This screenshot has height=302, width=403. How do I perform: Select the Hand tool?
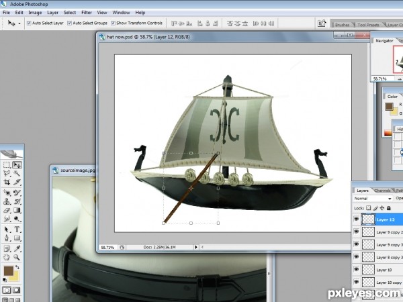pos(7,257)
